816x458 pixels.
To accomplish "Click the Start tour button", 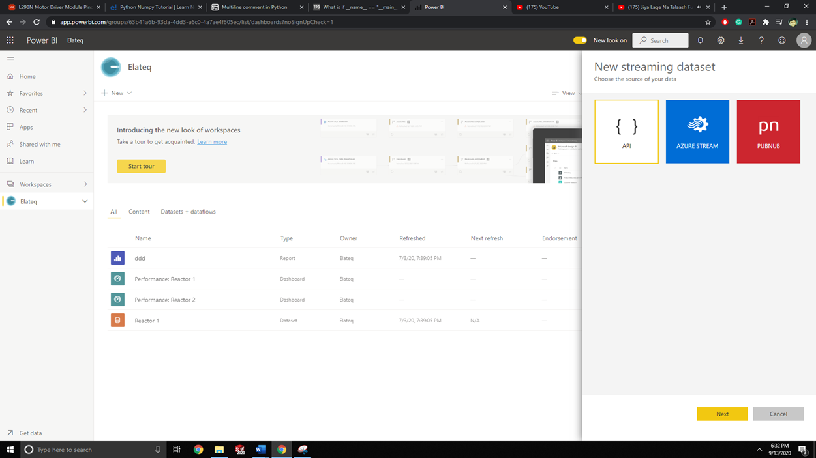I will pyautogui.click(x=141, y=166).
